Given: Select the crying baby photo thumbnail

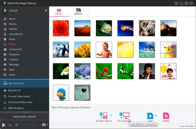Looking at the screenshot, I should (x=104, y=50).
